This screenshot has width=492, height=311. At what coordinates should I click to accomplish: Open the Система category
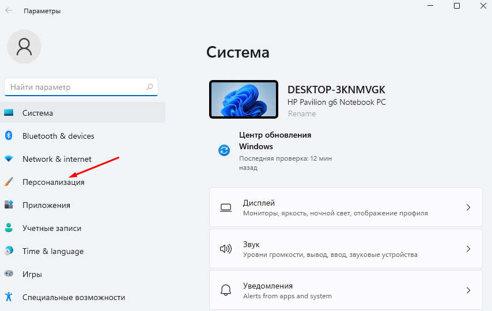coord(83,113)
